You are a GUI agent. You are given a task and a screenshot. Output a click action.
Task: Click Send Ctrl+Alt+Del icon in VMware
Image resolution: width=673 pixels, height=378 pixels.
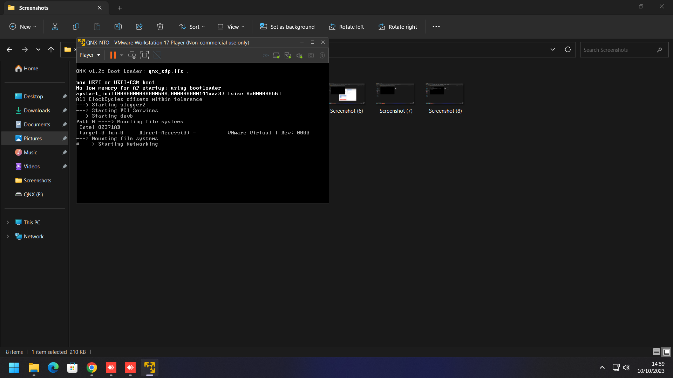[x=132, y=55]
